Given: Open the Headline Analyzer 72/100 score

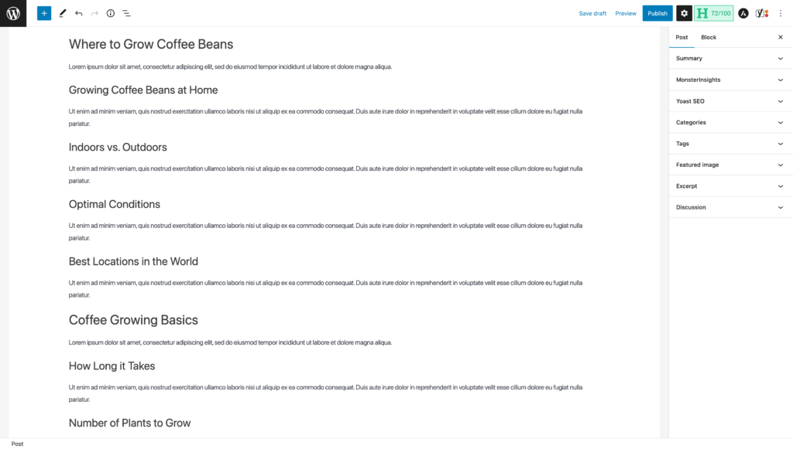Looking at the screenshot, I should pyautogui.click(x=713, y=13).
